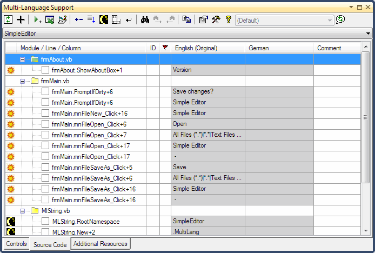
Task: Open the Additional Resources tab
Action: [x=101, y=244]
